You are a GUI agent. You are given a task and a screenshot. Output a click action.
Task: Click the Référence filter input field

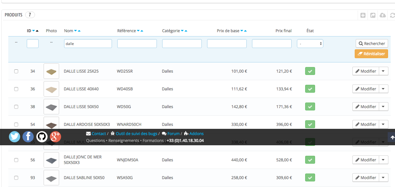point(137,44)
